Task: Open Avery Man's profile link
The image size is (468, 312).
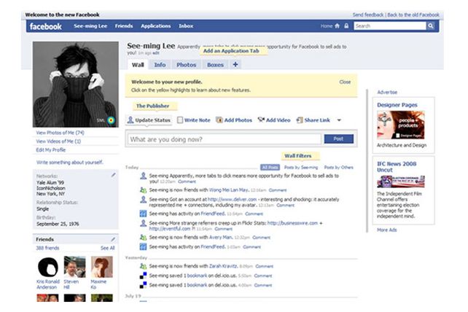Action: point(221,238)
